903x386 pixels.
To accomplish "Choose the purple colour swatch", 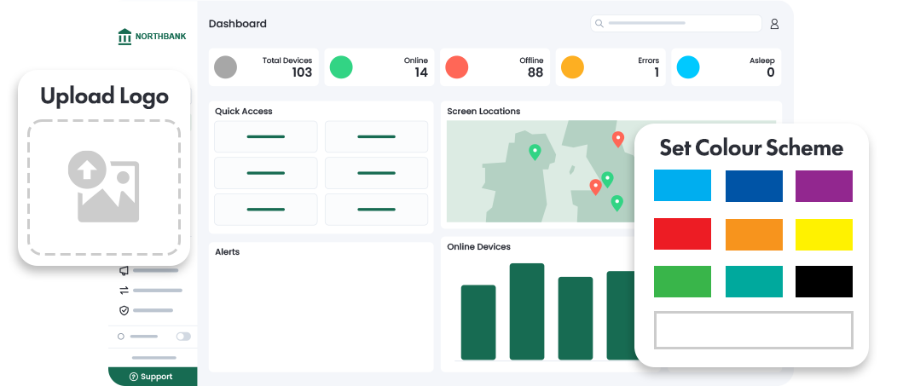I will (824, 186).
